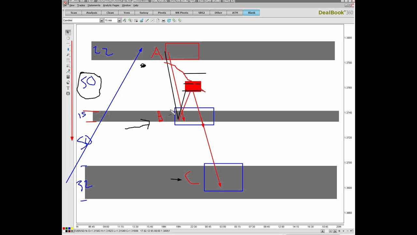Zoom in with the plus icon
This screenshot has width=417, height=235.
tap(343, 231)
